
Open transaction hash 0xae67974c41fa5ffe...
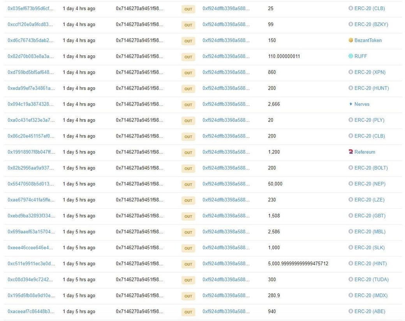(31, 200)
